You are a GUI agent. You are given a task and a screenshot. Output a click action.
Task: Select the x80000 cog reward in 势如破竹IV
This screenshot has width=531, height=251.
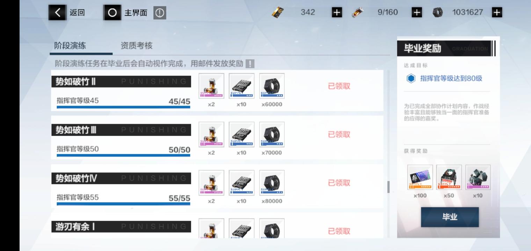coord(272,183)
